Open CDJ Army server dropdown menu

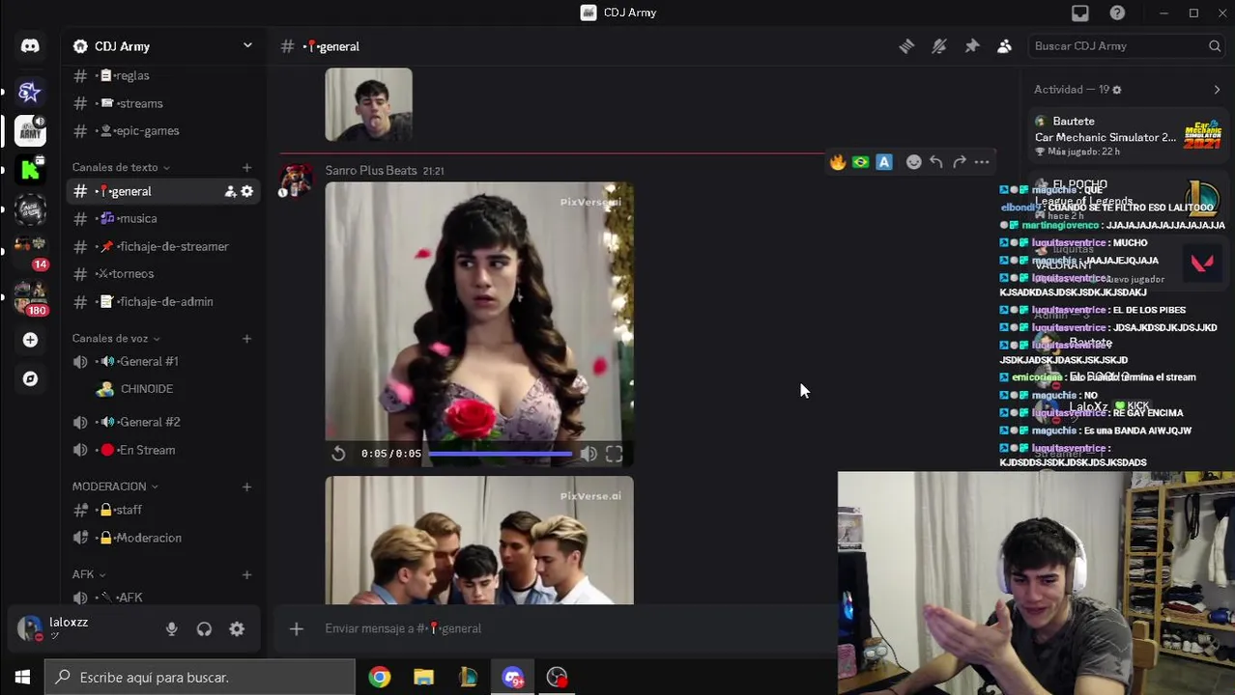247,45
